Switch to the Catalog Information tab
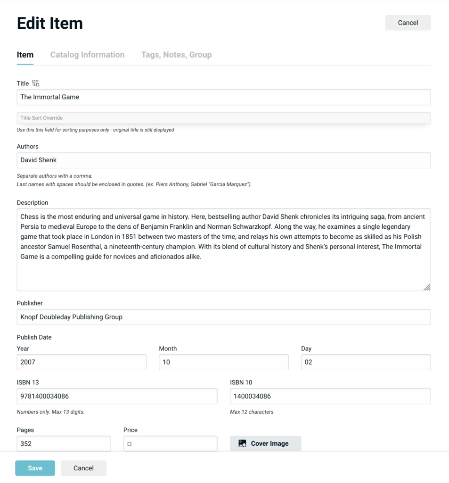The image size is (449, 483). (87, 55)
